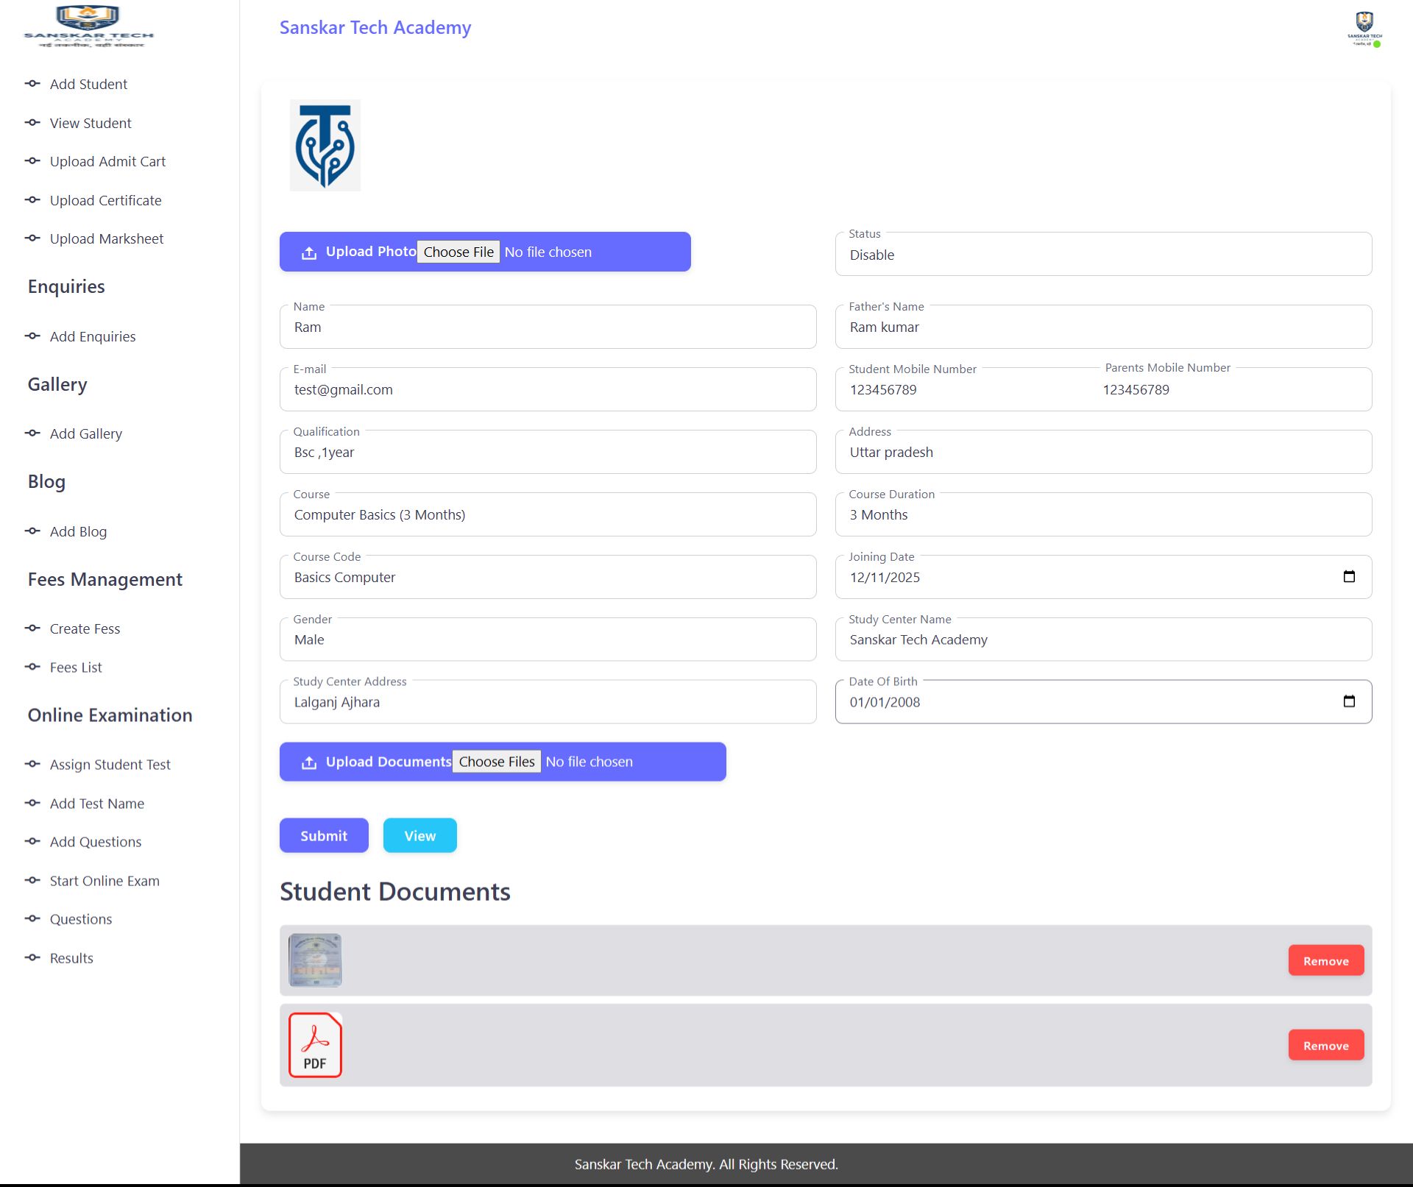Open the certificate image document thumbnail
This screenshot has height=1187, width=1413.
click(x=315, y=960)
